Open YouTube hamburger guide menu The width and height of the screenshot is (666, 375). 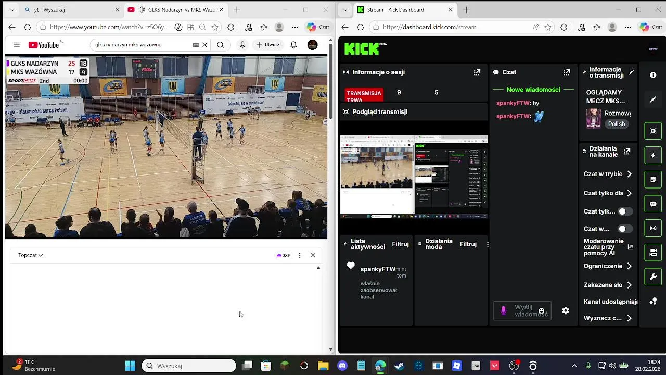[x=17, y=45]
